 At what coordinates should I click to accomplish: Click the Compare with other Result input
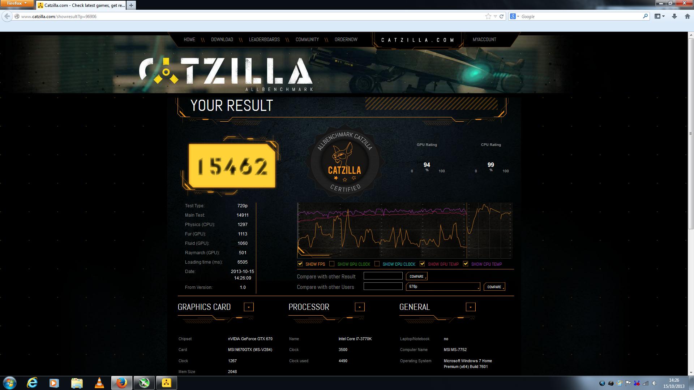click(x=383, y=276)
